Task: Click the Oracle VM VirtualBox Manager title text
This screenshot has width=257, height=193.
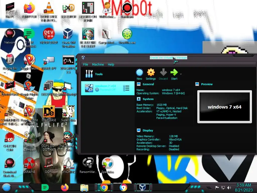Action: click(x=168, y=58)
